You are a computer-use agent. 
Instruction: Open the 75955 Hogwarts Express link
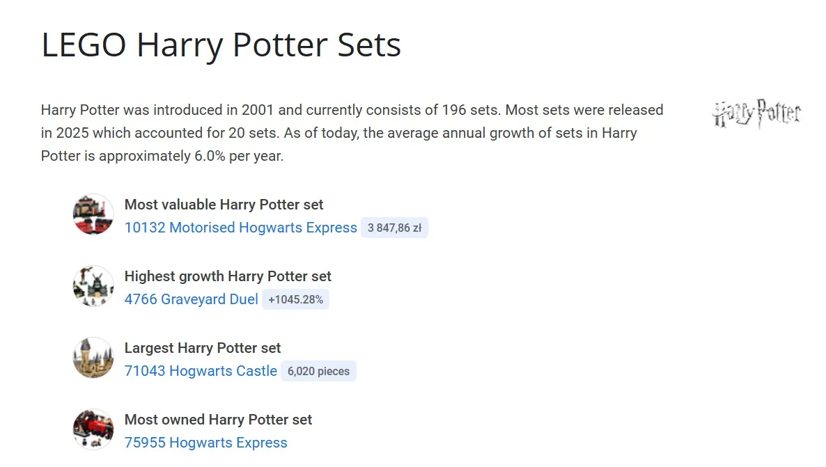[205, 443]
